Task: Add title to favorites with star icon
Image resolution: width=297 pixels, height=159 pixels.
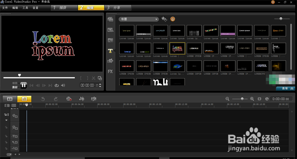Action: [164, 19]
